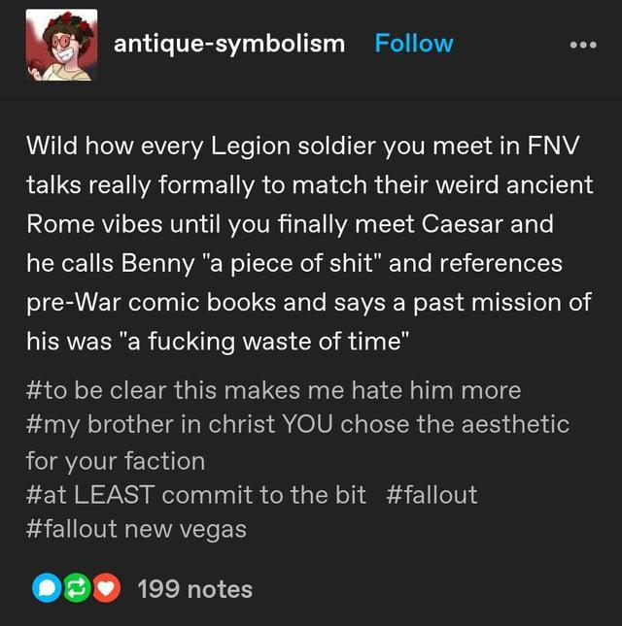
Task: Click the blue reply bubble icon
Action: (x=47, y=588)
